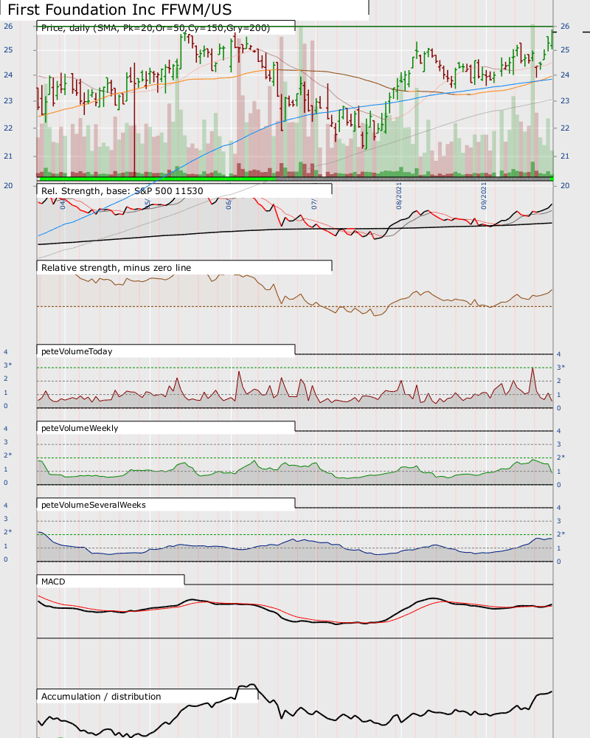590x738 pixels.
Task: Click the 09/2021 date axis marker
Action: pyautogui.click(x=484, y=196)
